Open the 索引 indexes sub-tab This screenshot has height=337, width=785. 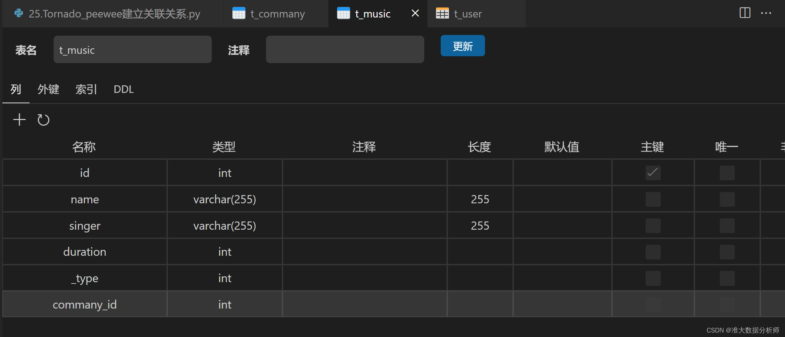(86, 89)
